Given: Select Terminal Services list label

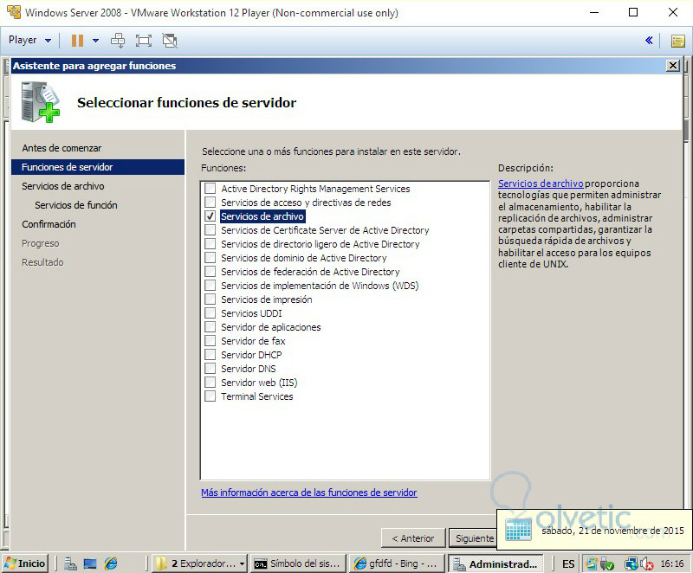Looking at the screenshot, I should pos(256,396).
